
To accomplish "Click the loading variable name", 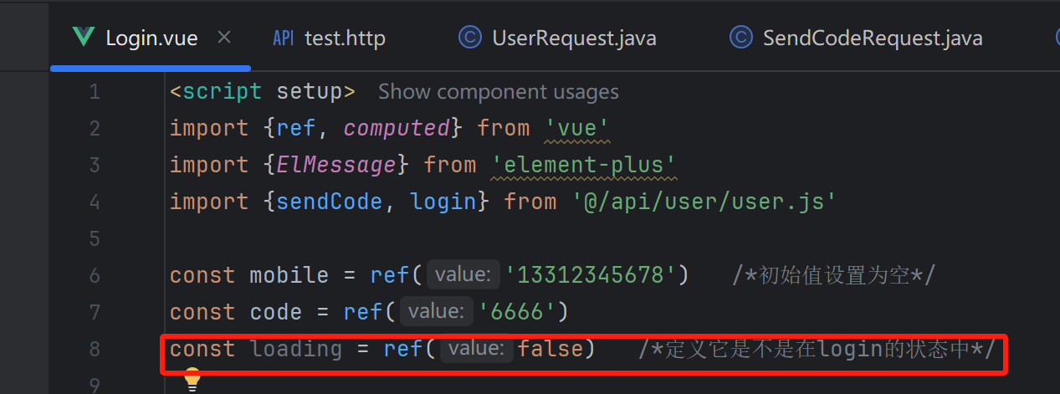I will click(x=296, y=349).
